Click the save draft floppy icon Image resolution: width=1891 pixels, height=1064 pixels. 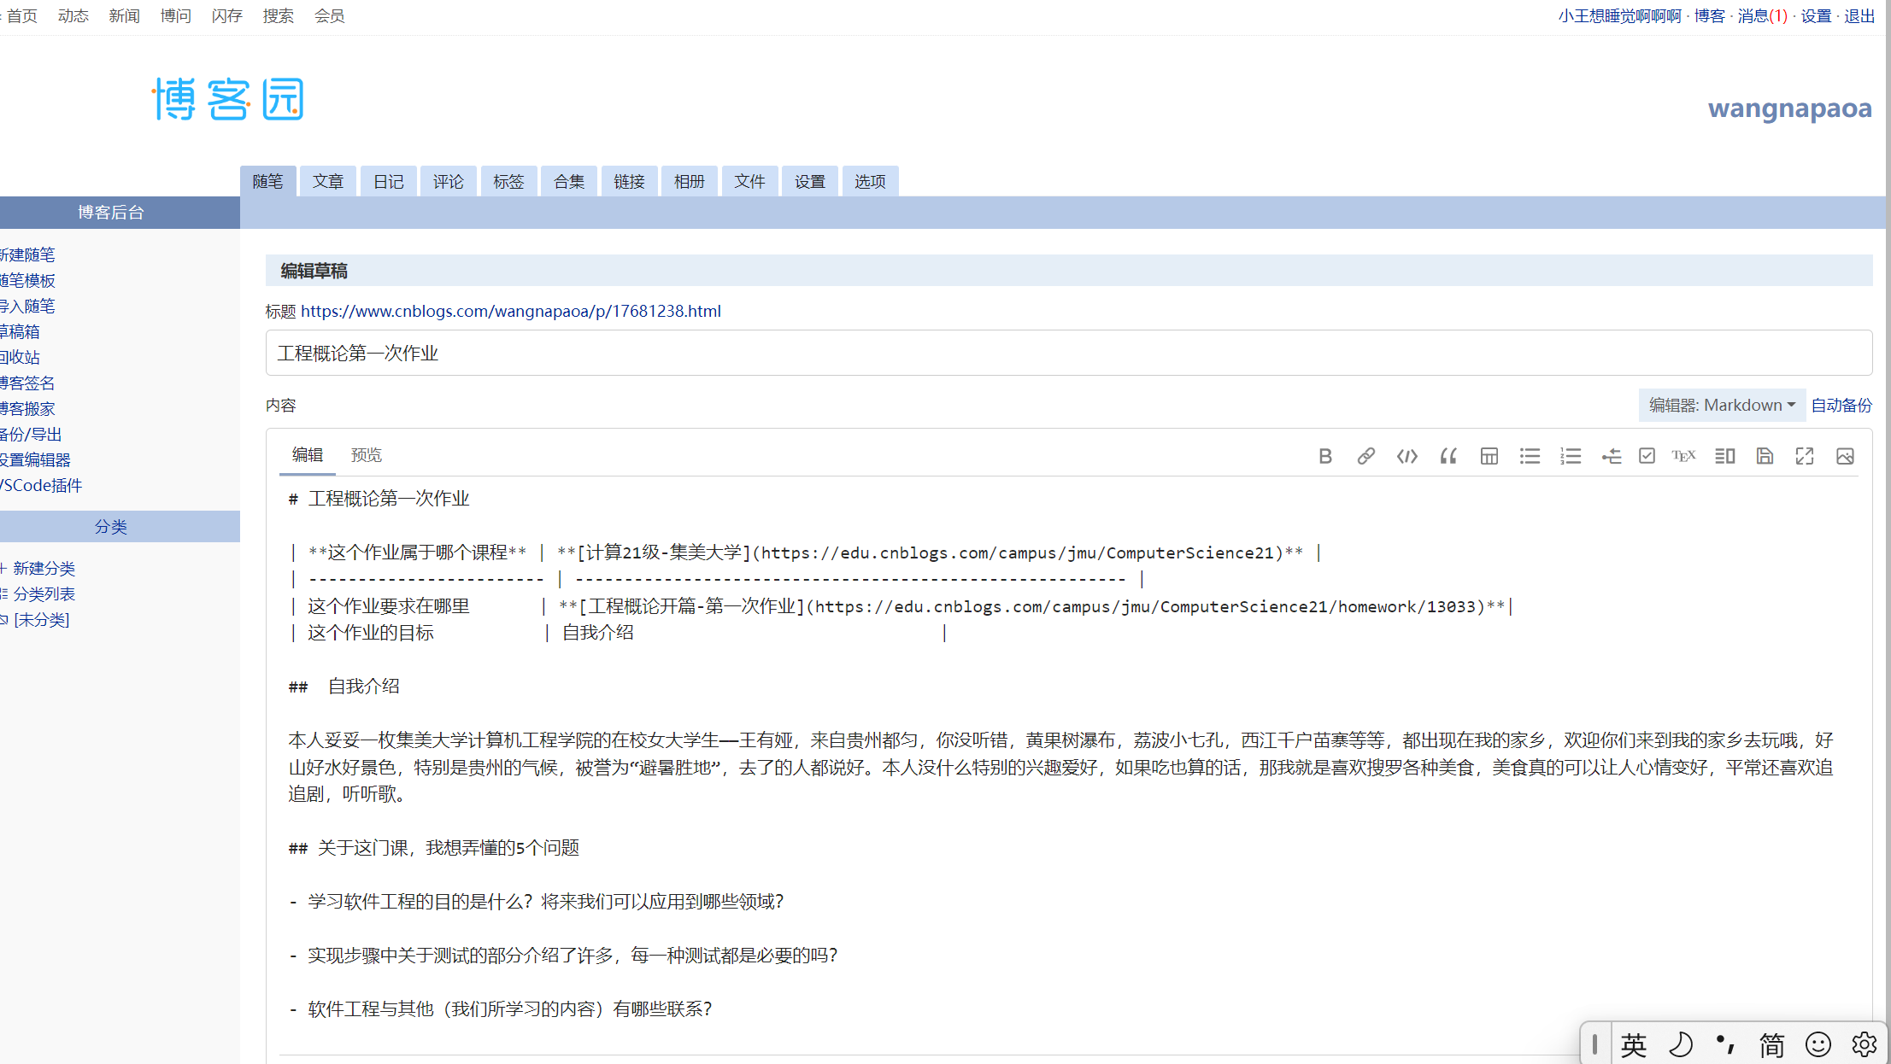1765,456
